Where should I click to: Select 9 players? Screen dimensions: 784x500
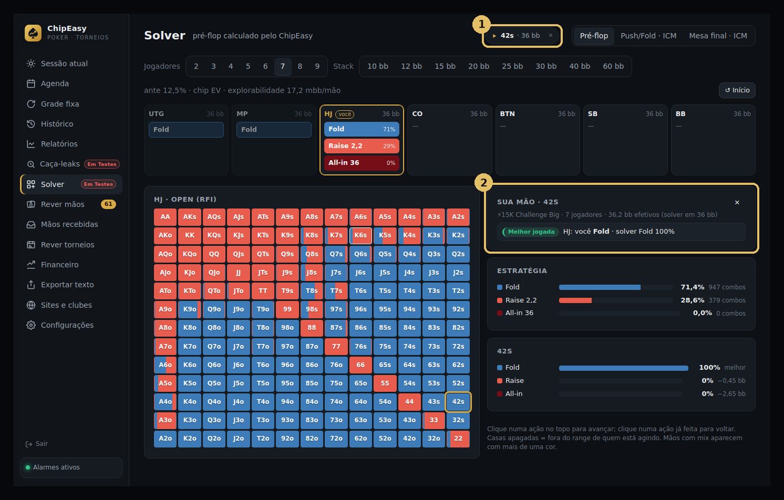tap(318, 66)
